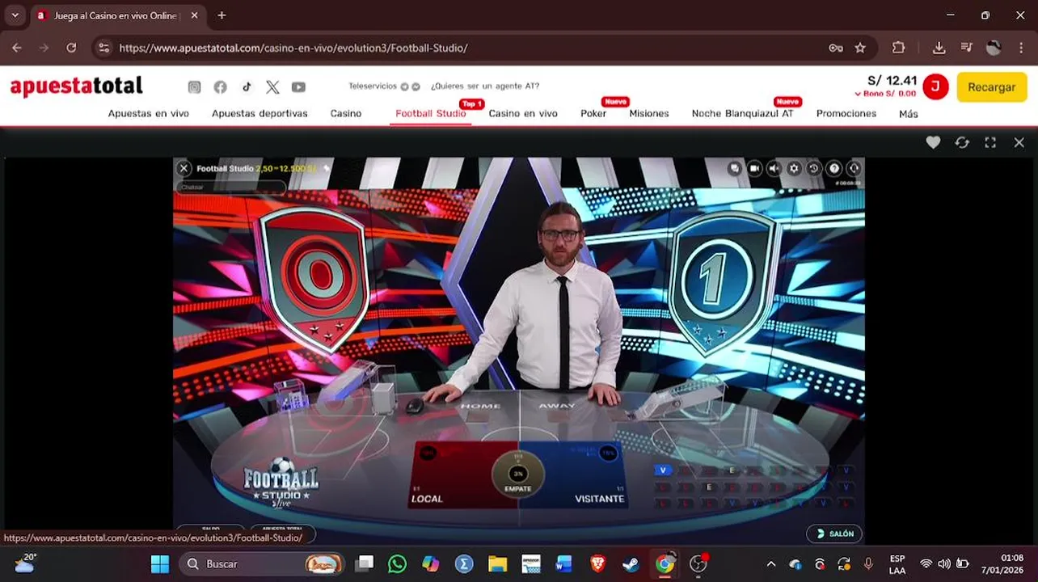Open the TikTok social icon
The width and height of the screenshot is (1038, 582).
(x=247, y=87)
